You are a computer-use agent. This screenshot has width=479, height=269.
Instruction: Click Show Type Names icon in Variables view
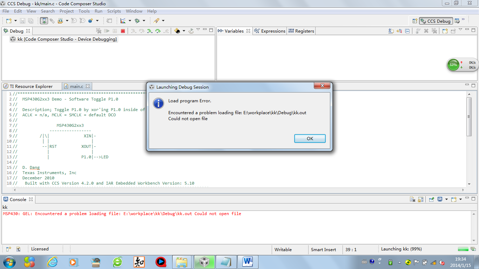(391, 31)
